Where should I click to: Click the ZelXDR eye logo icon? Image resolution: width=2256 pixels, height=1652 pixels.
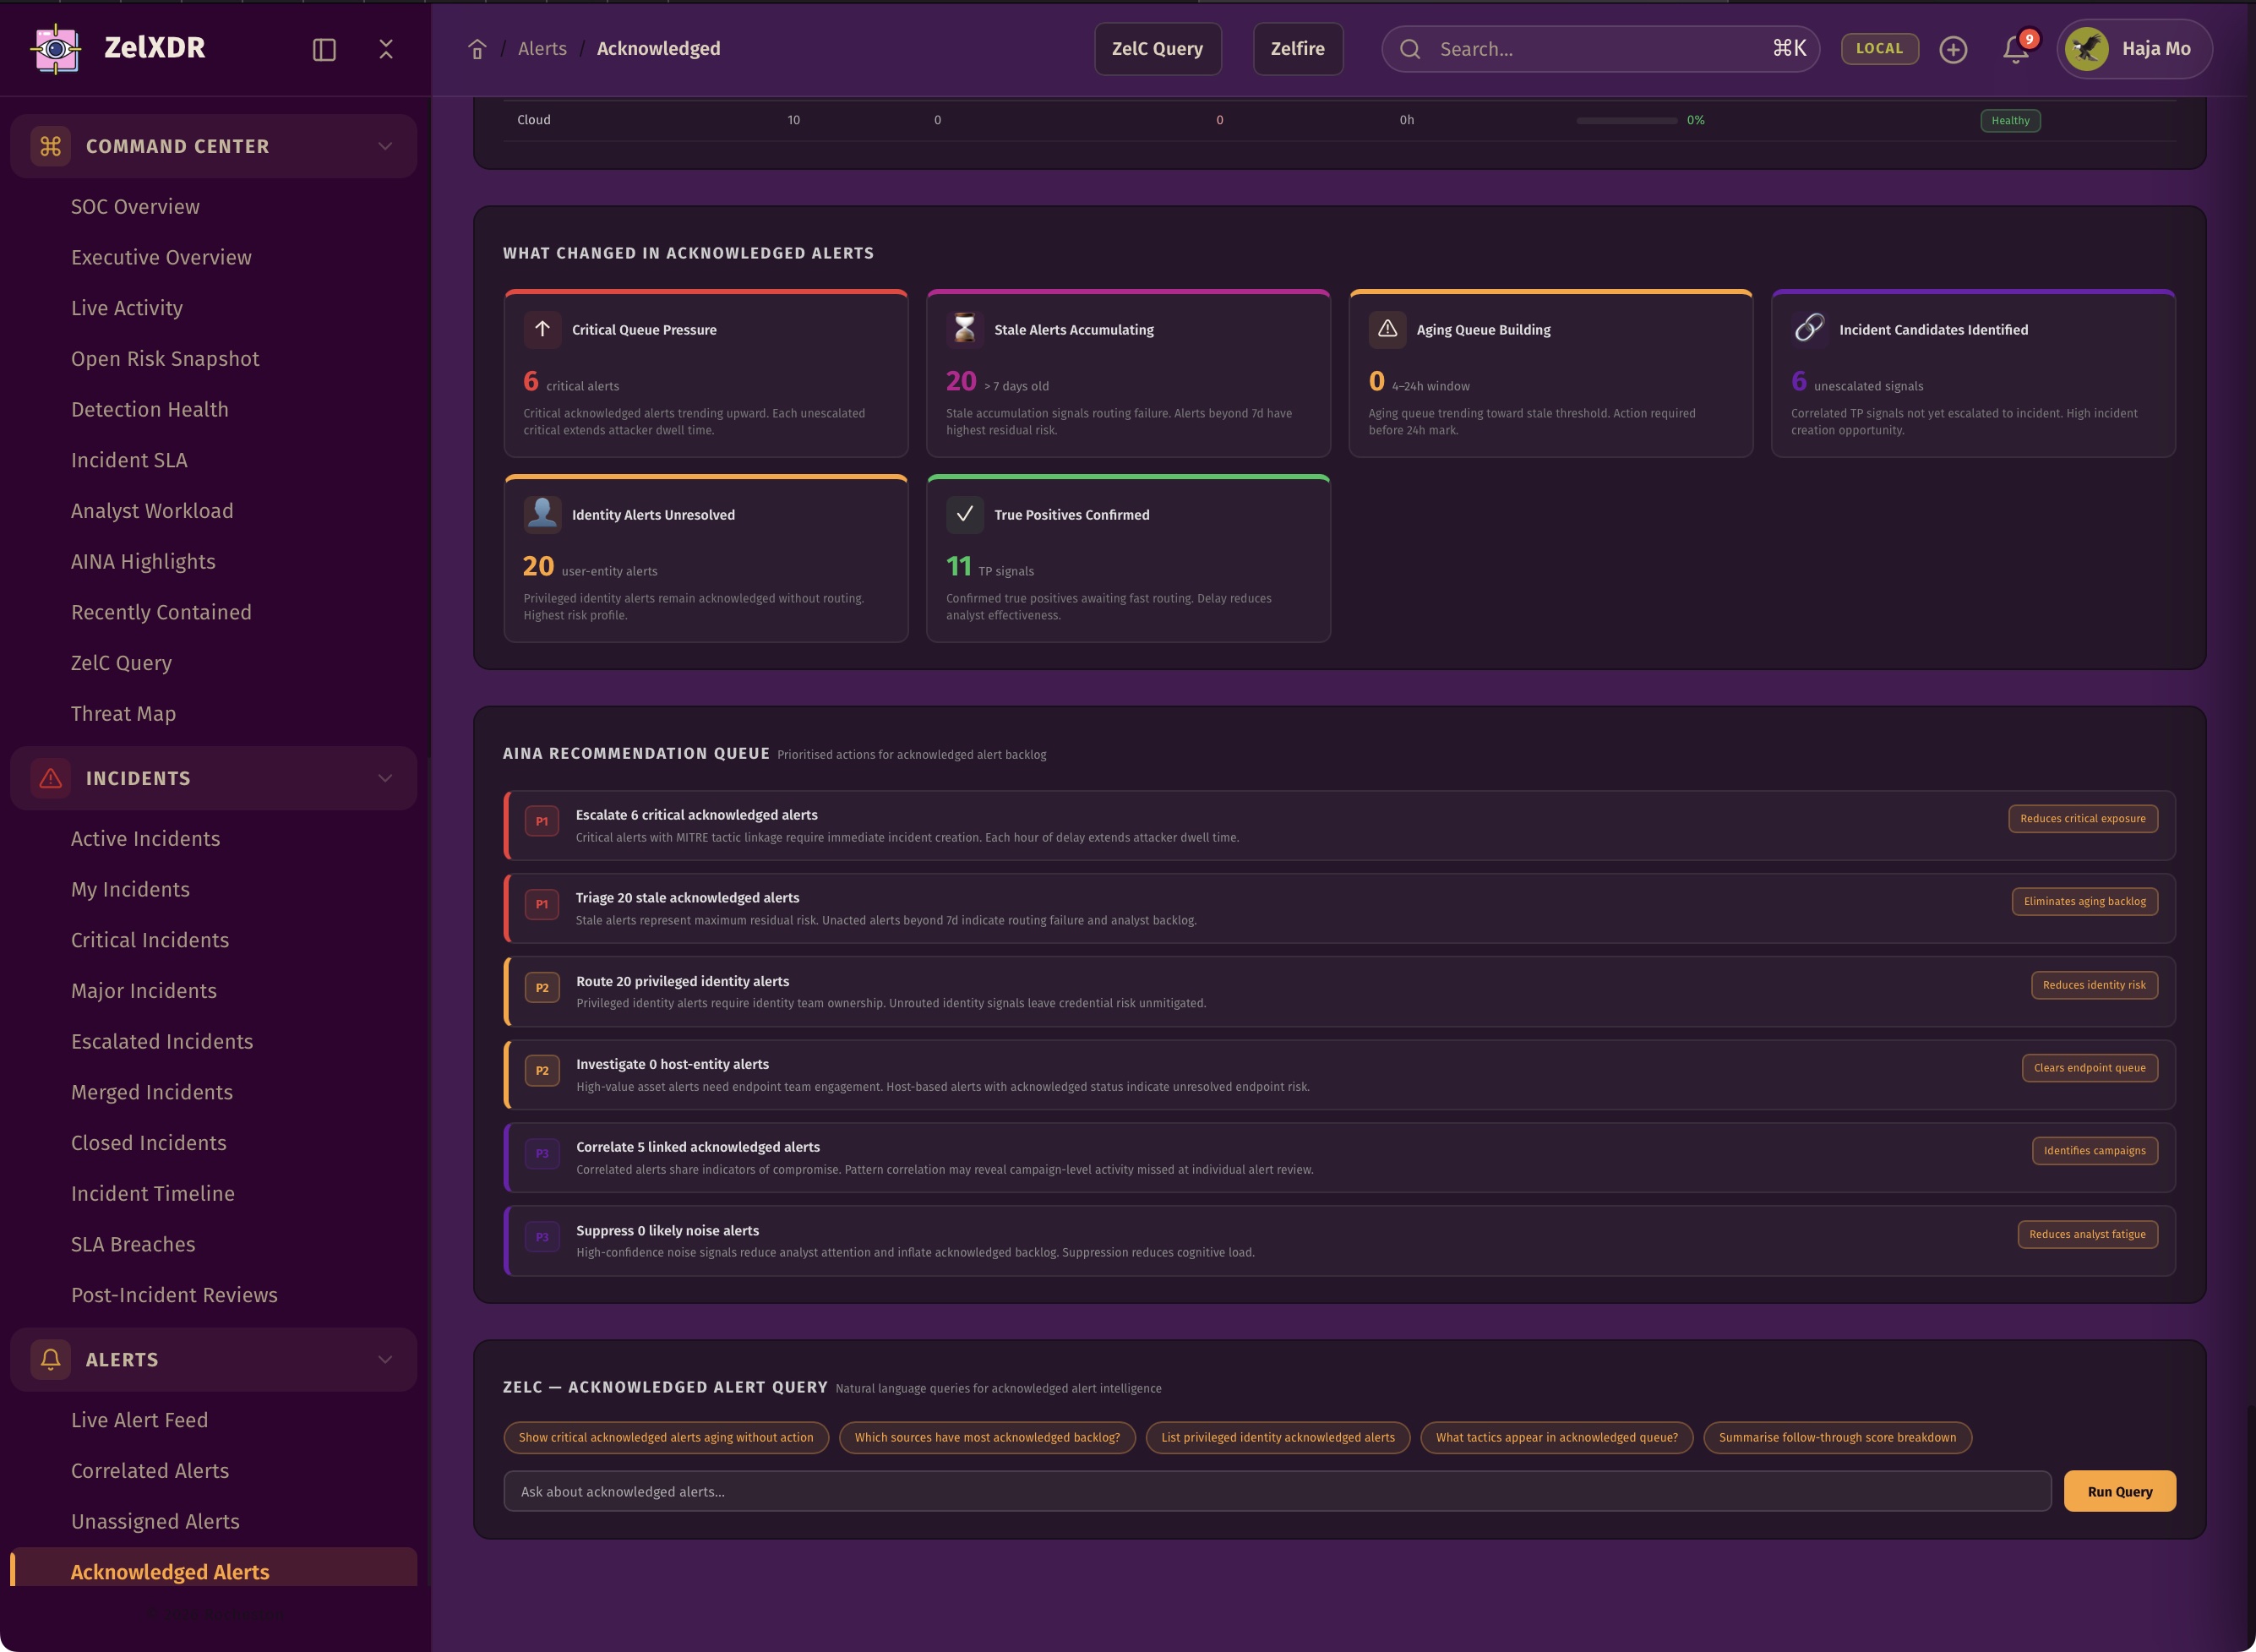pos(56,48)
